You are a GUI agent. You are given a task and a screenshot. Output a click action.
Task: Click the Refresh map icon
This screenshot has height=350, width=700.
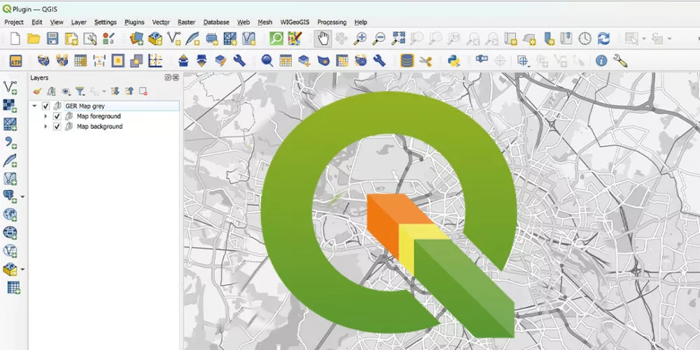coord(603,38)
